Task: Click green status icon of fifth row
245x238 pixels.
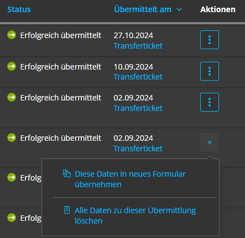Action: click(x=12, y=177)
